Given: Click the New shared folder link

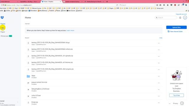Looking at the screenshot, I should (x=176, y=32).
